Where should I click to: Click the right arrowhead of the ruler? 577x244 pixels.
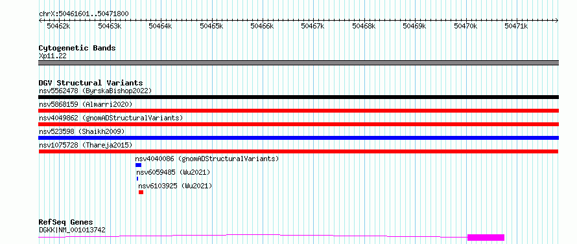(x=557, y=21)
